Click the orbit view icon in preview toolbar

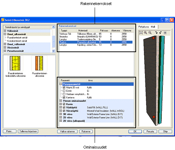point(165,32)
